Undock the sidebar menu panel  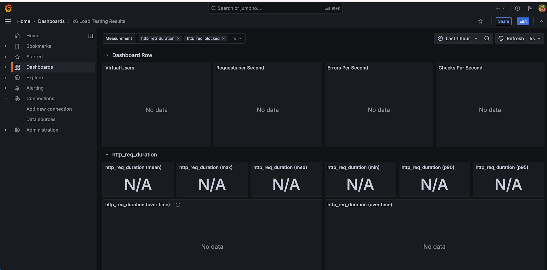click(91, 36)
